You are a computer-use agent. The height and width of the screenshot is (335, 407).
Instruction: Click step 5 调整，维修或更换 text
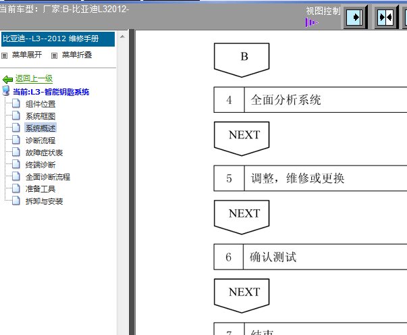pyautogui.click(x=298, y=178)
